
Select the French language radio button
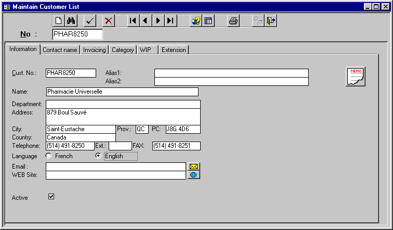(x=49, y=156)
